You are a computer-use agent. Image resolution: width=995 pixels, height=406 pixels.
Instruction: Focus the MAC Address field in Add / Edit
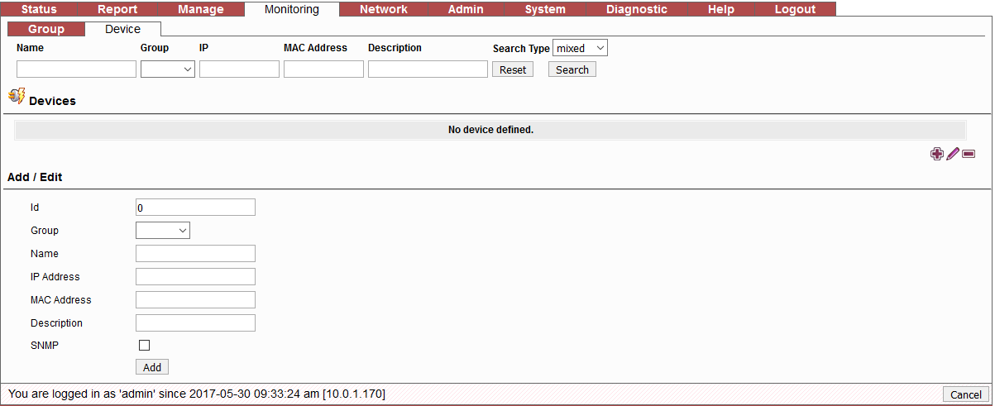[195, 300]
